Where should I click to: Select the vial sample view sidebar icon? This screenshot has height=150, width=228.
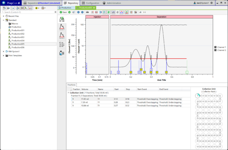click(x=62, y=53)
